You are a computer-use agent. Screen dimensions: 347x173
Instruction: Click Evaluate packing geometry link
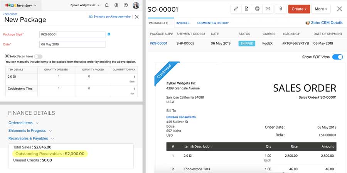109,17
